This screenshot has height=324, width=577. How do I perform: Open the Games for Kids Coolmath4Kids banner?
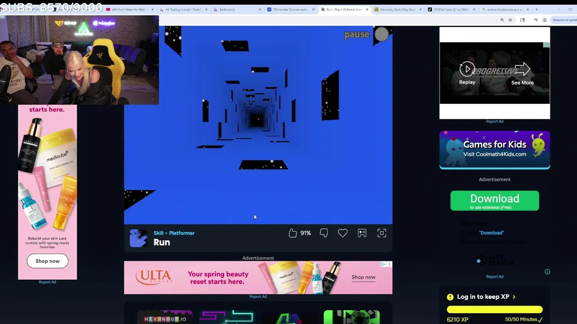(495, 150)
